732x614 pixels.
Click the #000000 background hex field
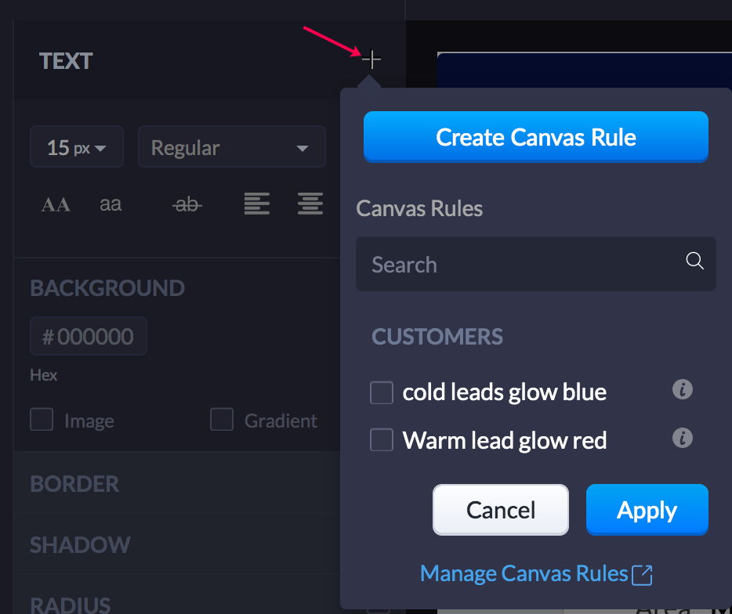[88, 336]
